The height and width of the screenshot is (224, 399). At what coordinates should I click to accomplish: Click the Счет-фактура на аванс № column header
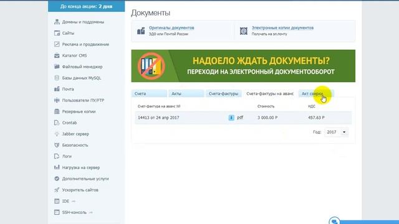pyautogui.click(x=159, y=106)
